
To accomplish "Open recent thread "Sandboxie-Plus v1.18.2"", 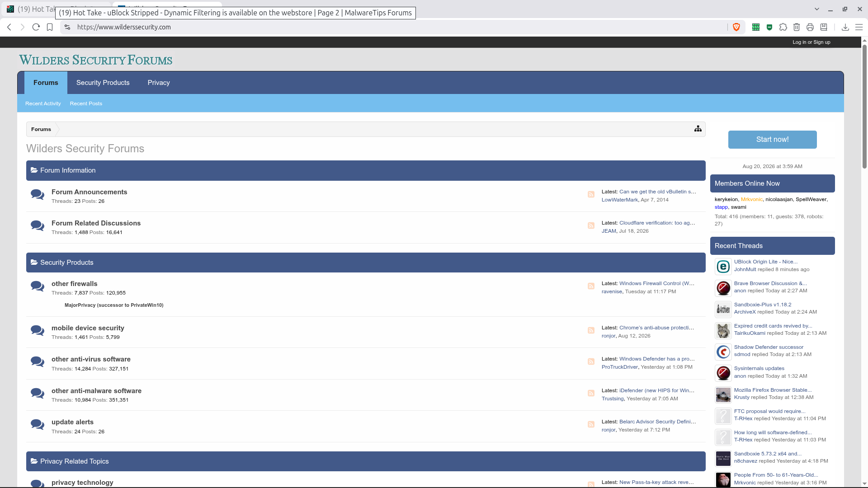I will (763, 305).
